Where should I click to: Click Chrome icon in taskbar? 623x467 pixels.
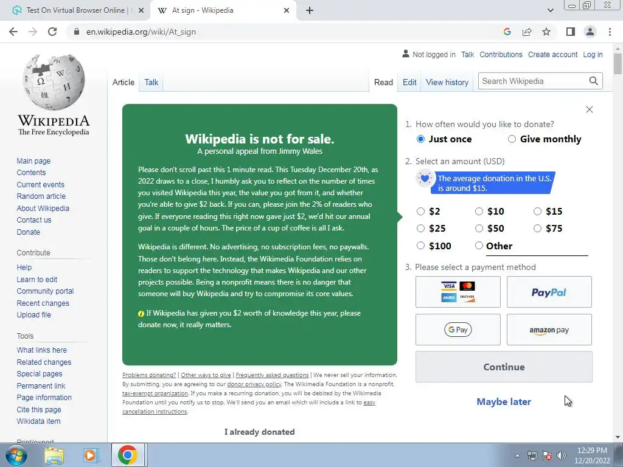(128, 455)
